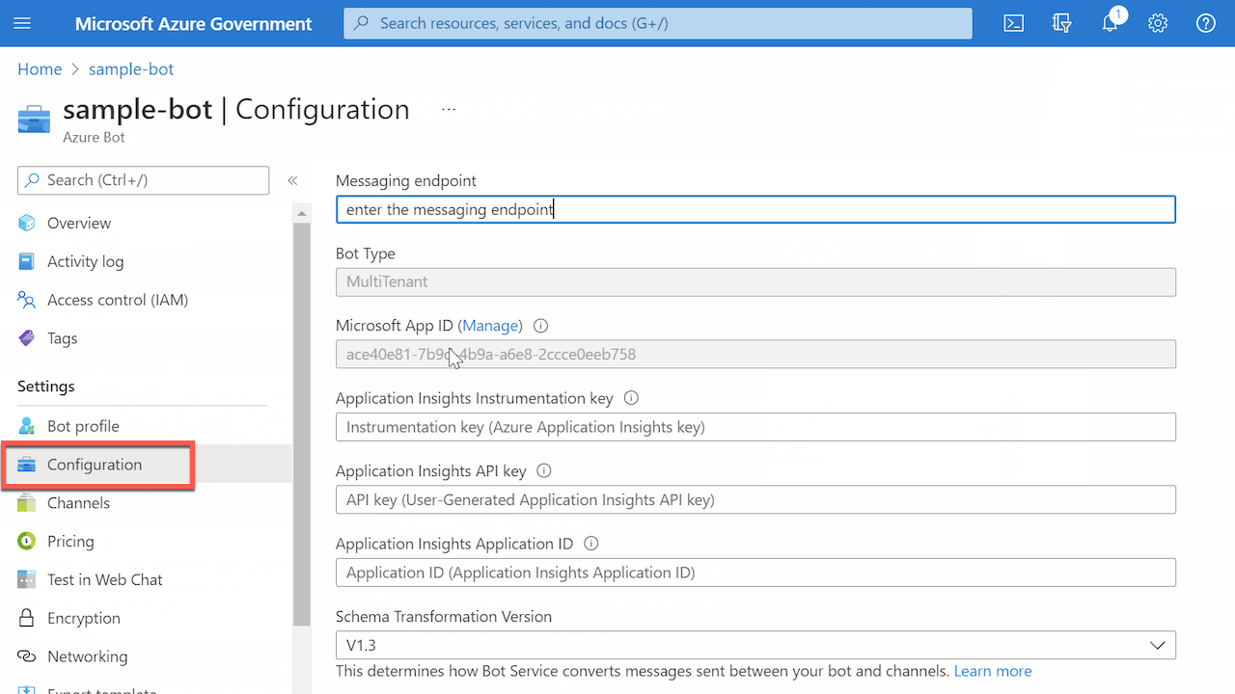1235x694 pixels.
Task: Click the Instrumentation key input
Action: point(755,427)
